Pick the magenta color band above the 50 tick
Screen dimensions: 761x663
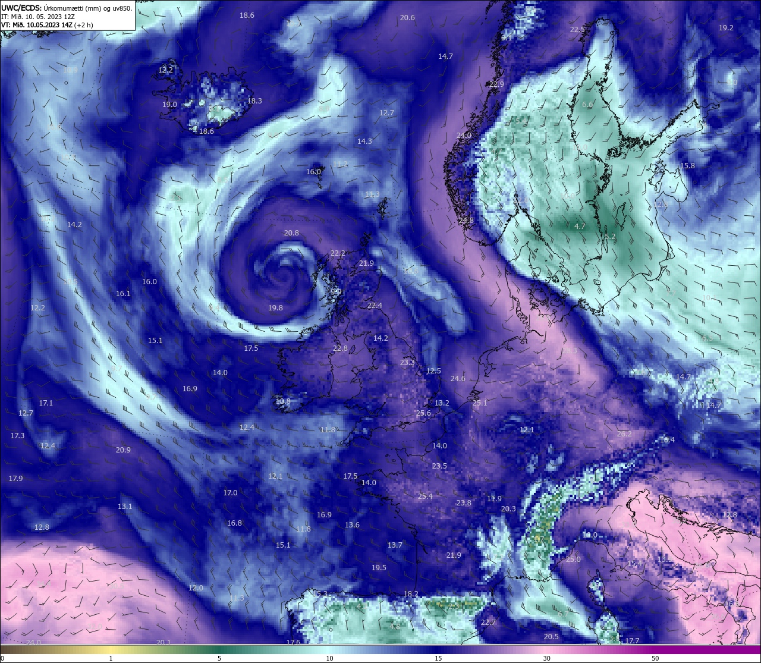[x=655, y=649]
